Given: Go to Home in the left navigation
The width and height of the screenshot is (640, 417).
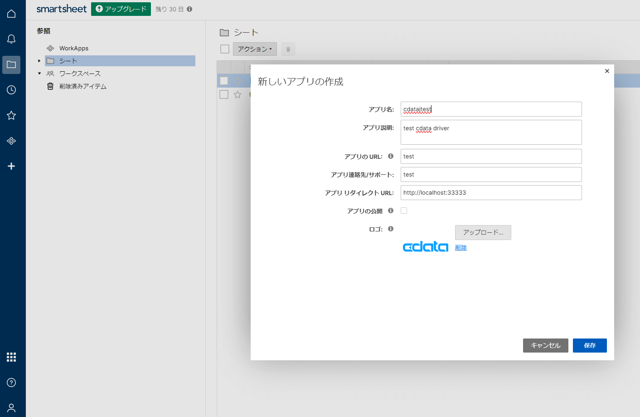Looking at the screenshot, I should point(11,14).
